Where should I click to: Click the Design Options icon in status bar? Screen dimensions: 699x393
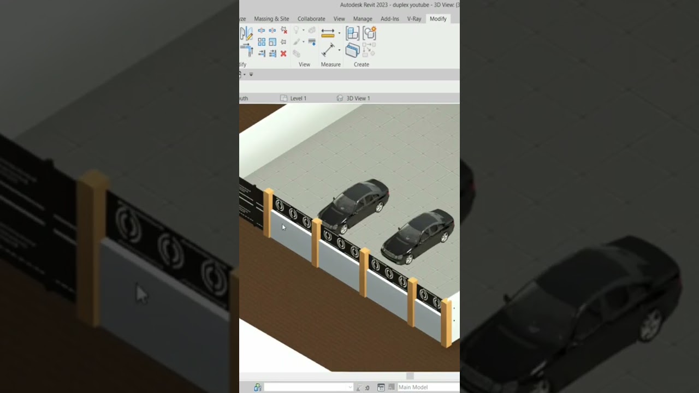381,388
